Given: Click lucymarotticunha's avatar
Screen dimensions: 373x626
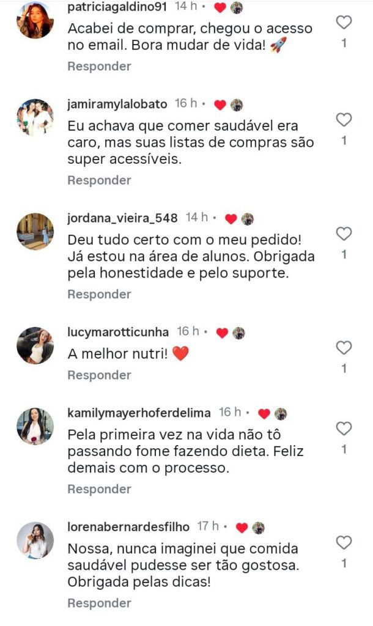Looking at the screenshot, I should tap(35, 345).
